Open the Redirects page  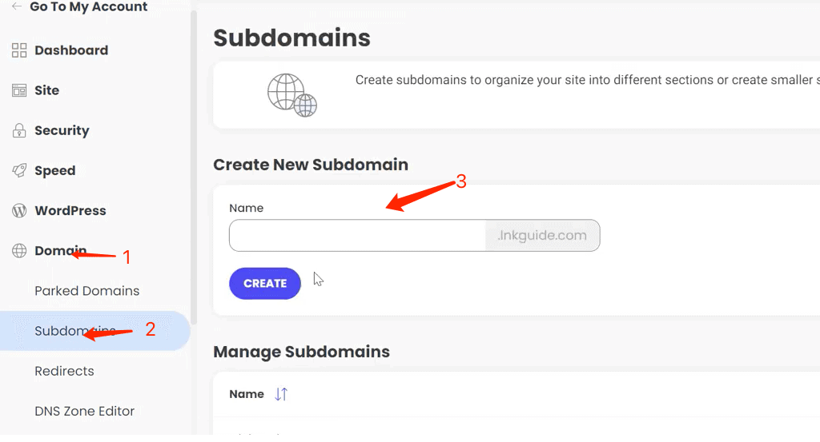(64, 371)
